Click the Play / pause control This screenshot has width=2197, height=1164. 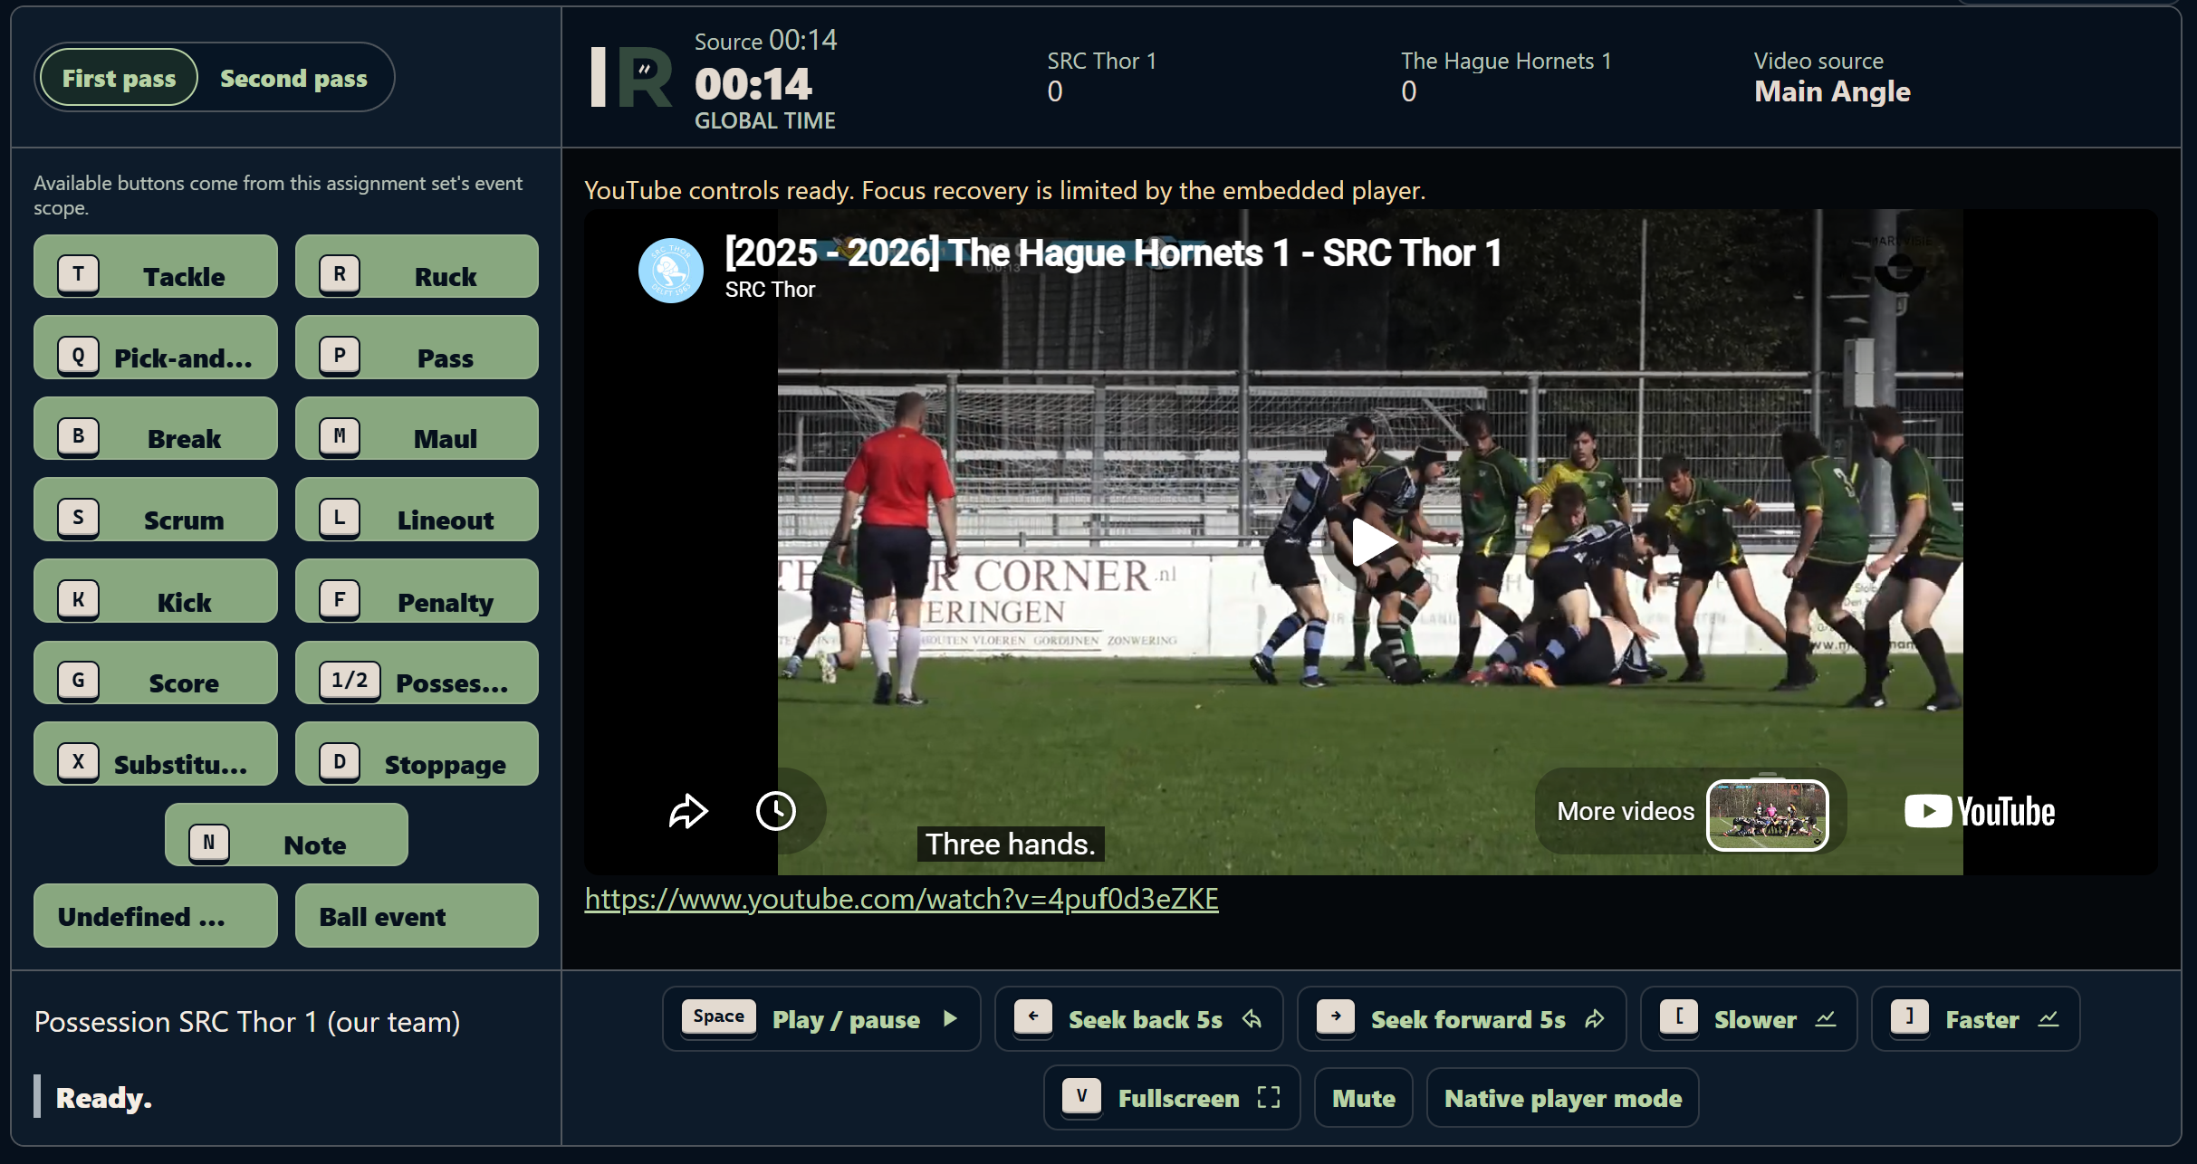[x=821, y=1019]
